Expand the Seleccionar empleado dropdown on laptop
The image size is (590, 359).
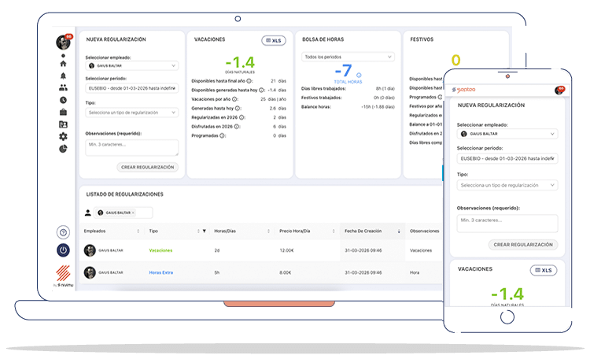[x=131, y=66]
